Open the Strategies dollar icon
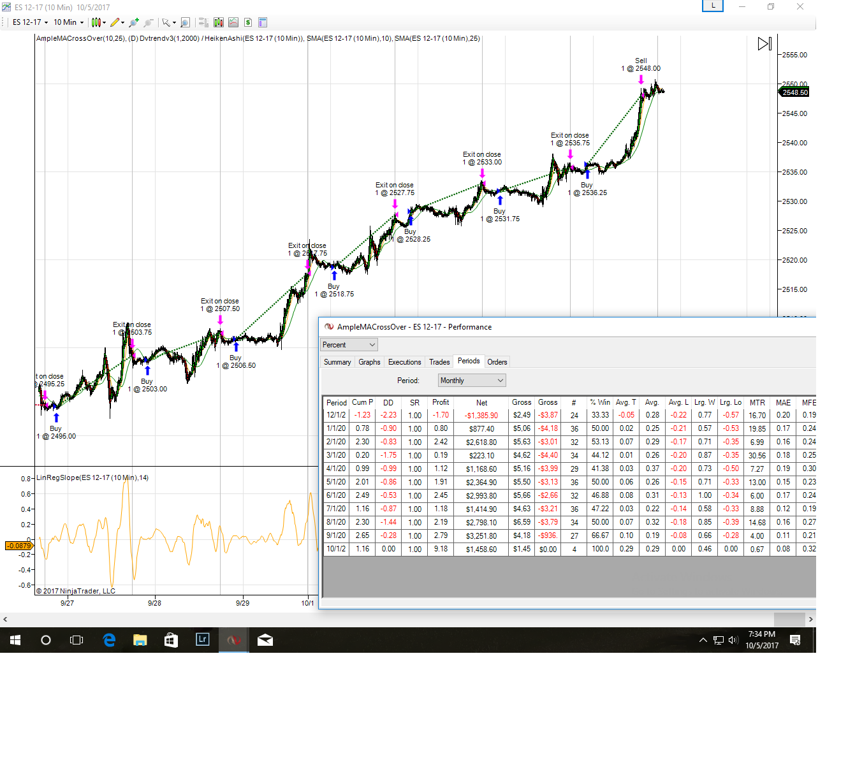848x779 pixels. pyautogui.click(x=248, y=22)
